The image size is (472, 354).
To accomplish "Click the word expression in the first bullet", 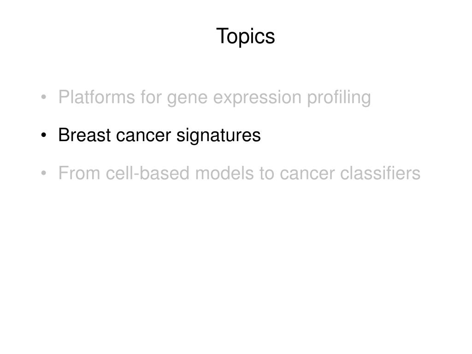I will tap(257, 99).
